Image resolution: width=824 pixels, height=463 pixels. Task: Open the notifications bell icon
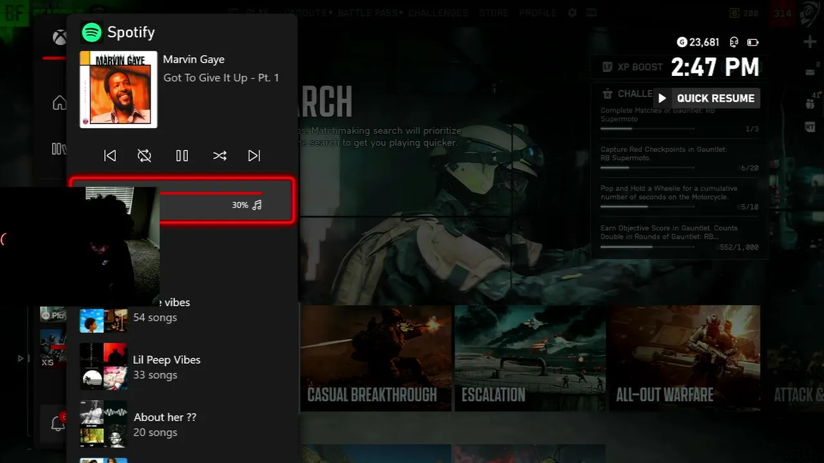click(x=57, y=424)
